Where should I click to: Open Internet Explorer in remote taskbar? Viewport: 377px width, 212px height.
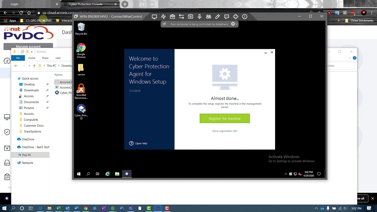tap(108, 174)
